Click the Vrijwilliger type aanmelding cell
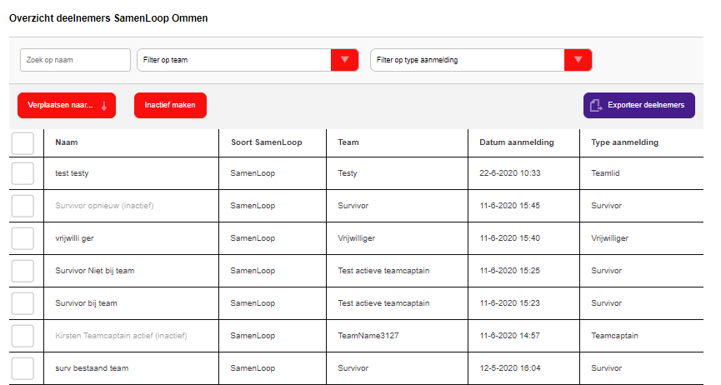The image size is (721, 385). coord(609,238)
